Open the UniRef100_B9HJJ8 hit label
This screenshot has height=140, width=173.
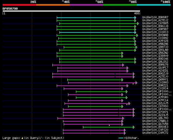coord(155,26)
